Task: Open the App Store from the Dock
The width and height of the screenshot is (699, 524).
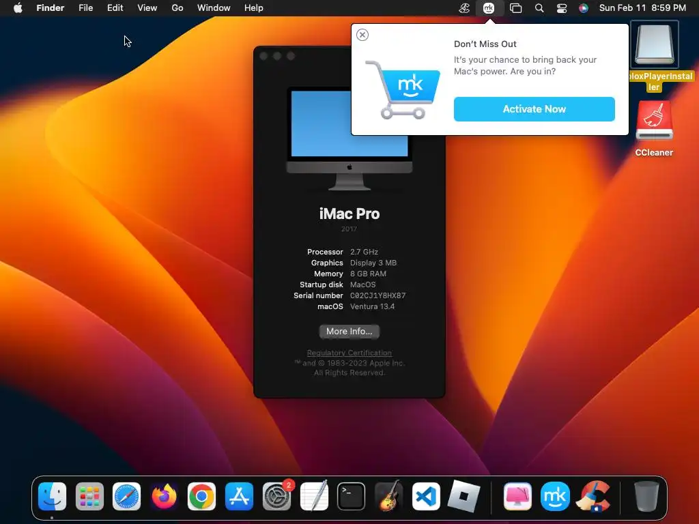Action: coord(239,497)
